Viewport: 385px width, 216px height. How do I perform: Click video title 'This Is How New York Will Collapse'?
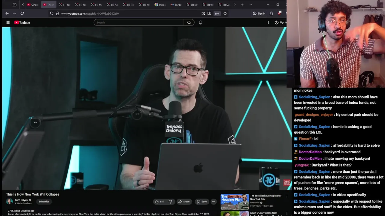tap(33, 194)
